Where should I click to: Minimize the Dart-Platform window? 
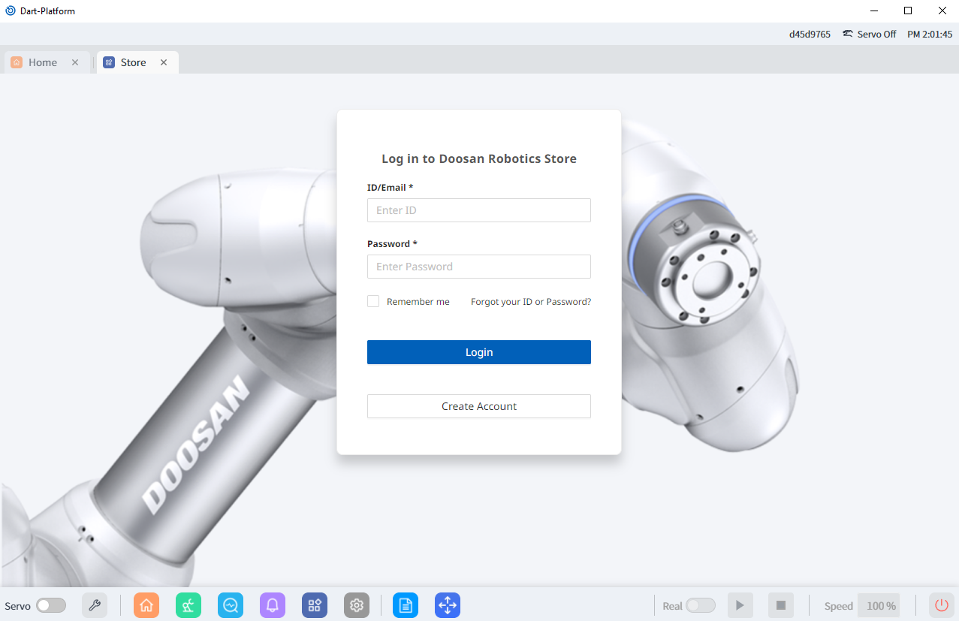tap(874, 11)
